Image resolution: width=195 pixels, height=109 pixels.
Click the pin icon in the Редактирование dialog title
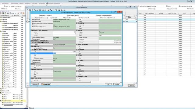[31, 12]
